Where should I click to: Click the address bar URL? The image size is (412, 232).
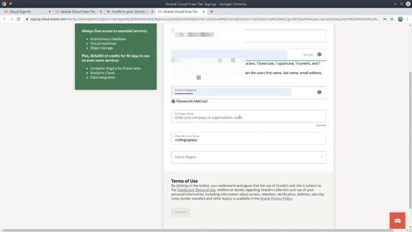[x=205, y=19]
